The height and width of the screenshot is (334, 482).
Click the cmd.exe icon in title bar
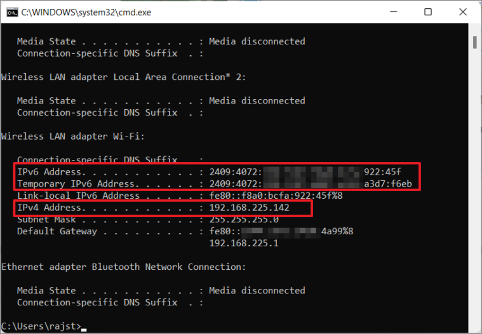tap(12, 12)
